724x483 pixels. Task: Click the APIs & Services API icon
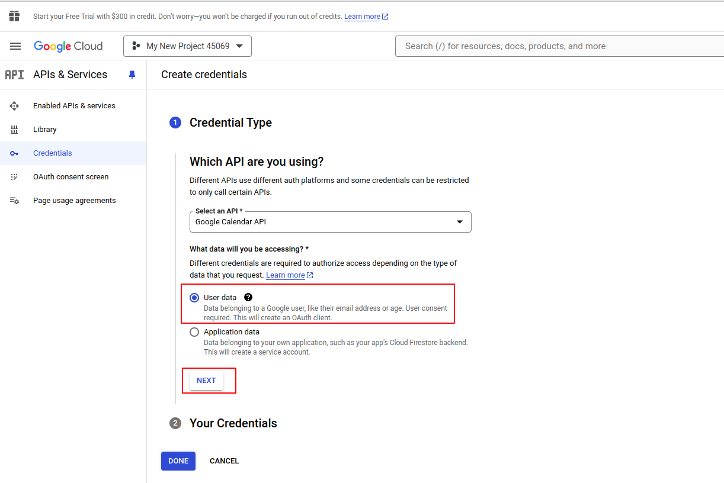click(x=14, y=75)
